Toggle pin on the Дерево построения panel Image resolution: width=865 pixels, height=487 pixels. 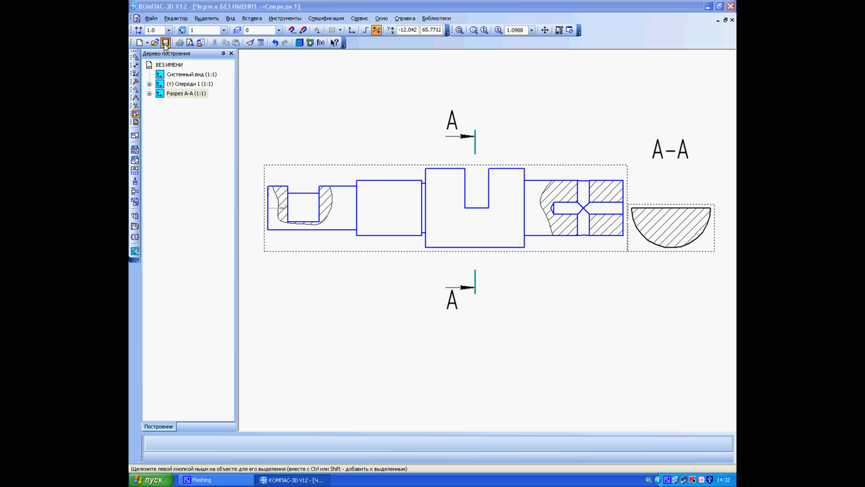pos(223,53)
